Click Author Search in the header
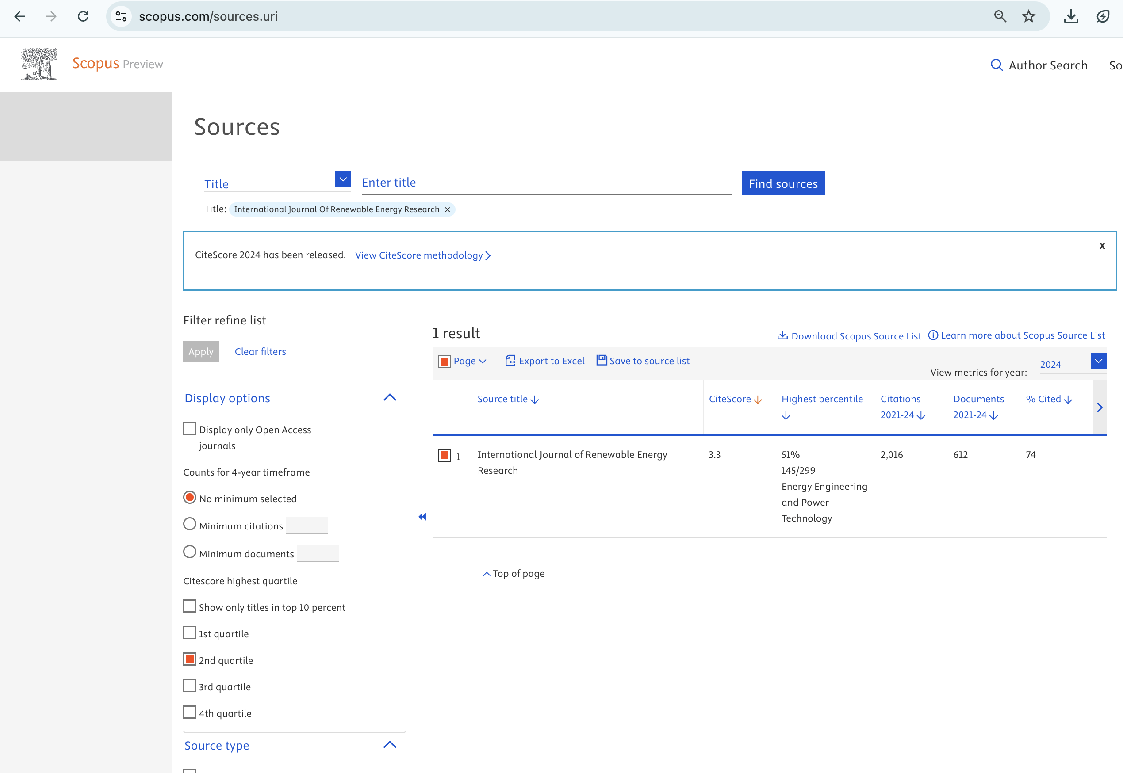 [1048, 65]
